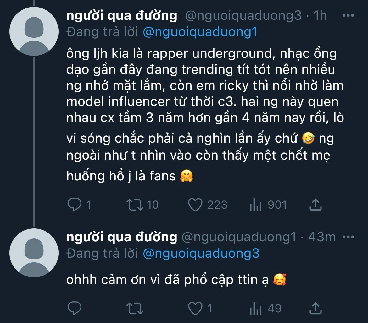368x323 pixels.
Task: Click the 1h timestamp of first tweet
Action: pos(320,16)
